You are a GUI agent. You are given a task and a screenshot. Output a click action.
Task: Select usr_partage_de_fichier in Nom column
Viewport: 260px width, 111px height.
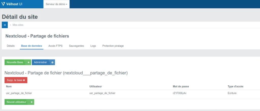tap(19, 93)
